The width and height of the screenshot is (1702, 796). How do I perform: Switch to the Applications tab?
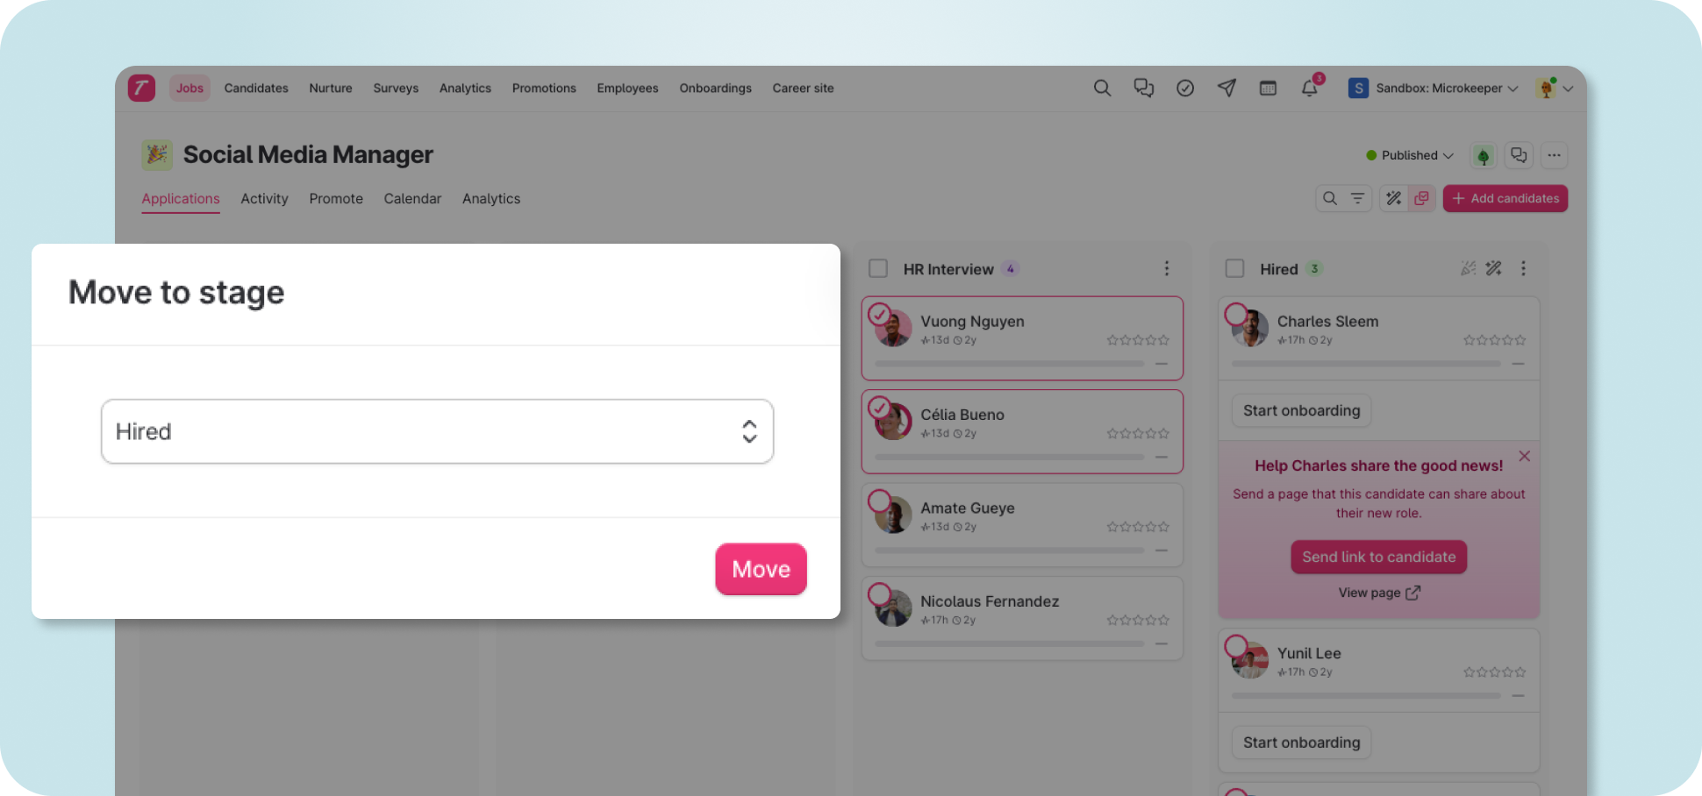(x=181, y=199)
